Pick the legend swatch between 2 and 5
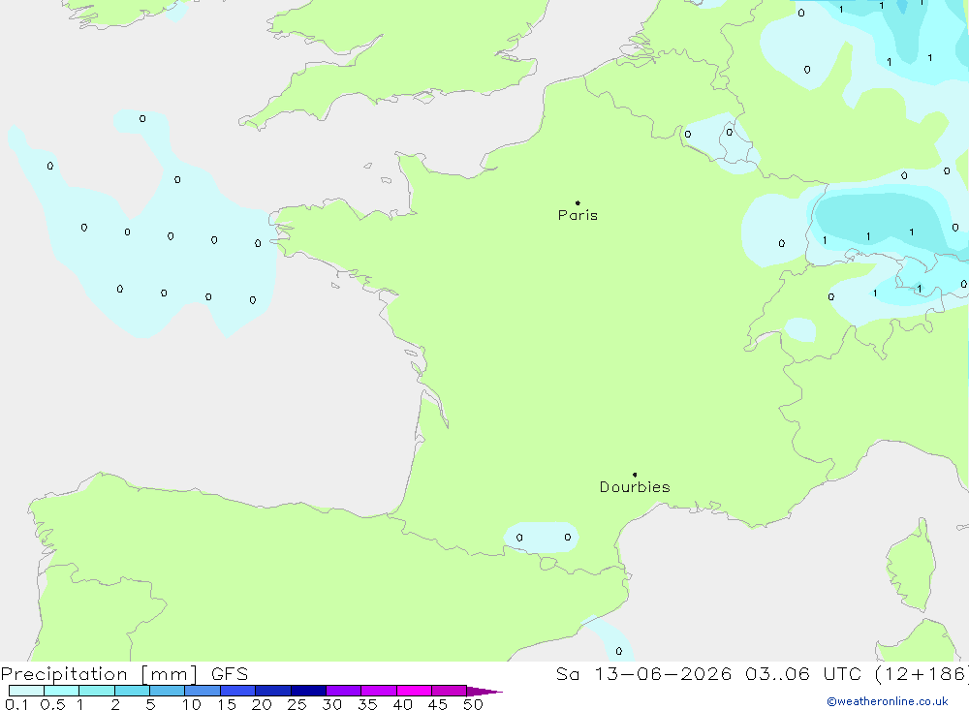969x710 pixels. 132,691
